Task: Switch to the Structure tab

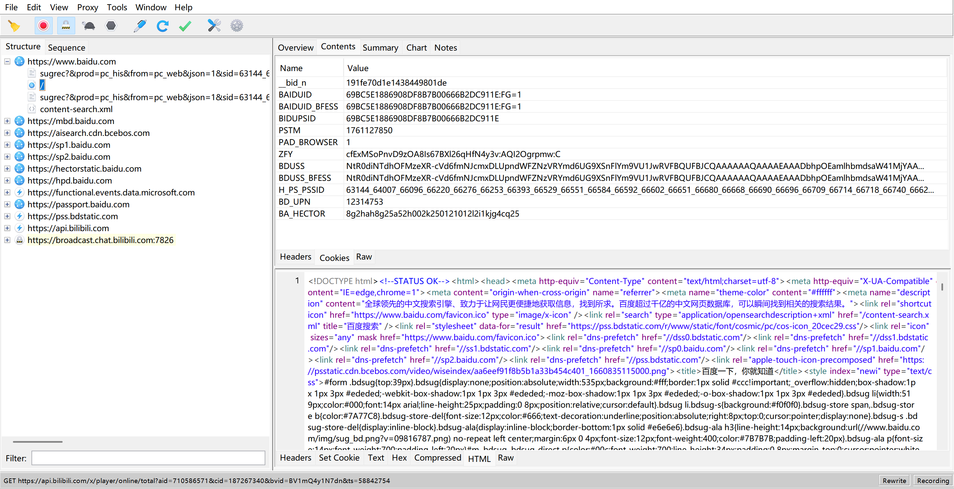Action: (23, 47)
